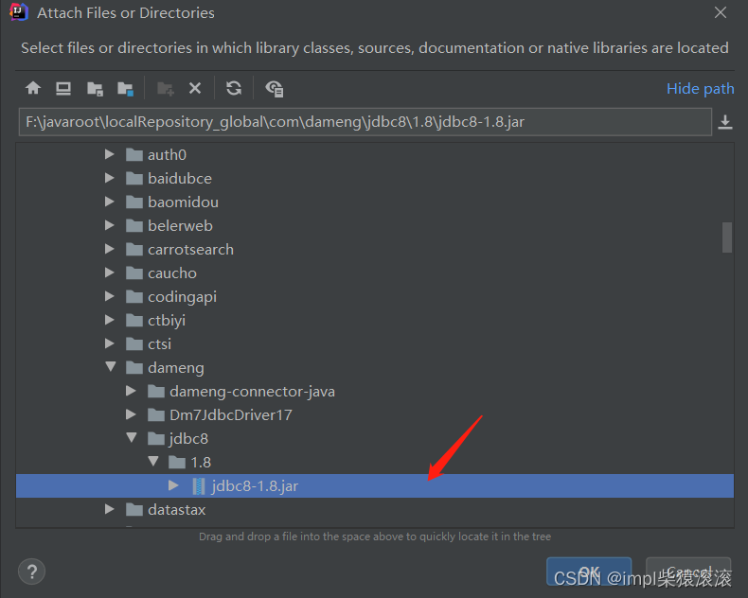Select the ctsi folder row
The height and width of the screenshot is (598, 748).
coord(375,343)
